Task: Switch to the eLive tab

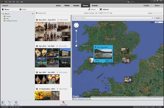Action: tap(58, 6)
